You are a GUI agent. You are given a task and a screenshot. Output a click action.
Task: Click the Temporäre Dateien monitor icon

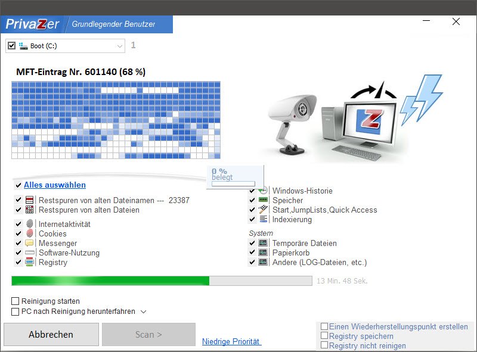point(263,242)
